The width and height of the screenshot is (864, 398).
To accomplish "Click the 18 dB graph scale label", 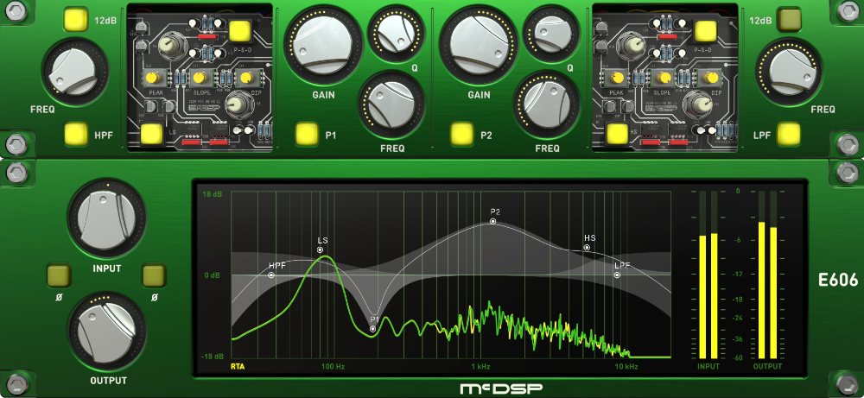I will point(213,195).
